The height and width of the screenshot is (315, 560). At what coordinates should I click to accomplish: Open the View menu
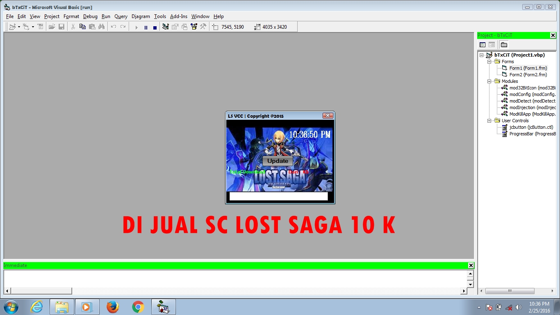35,16
